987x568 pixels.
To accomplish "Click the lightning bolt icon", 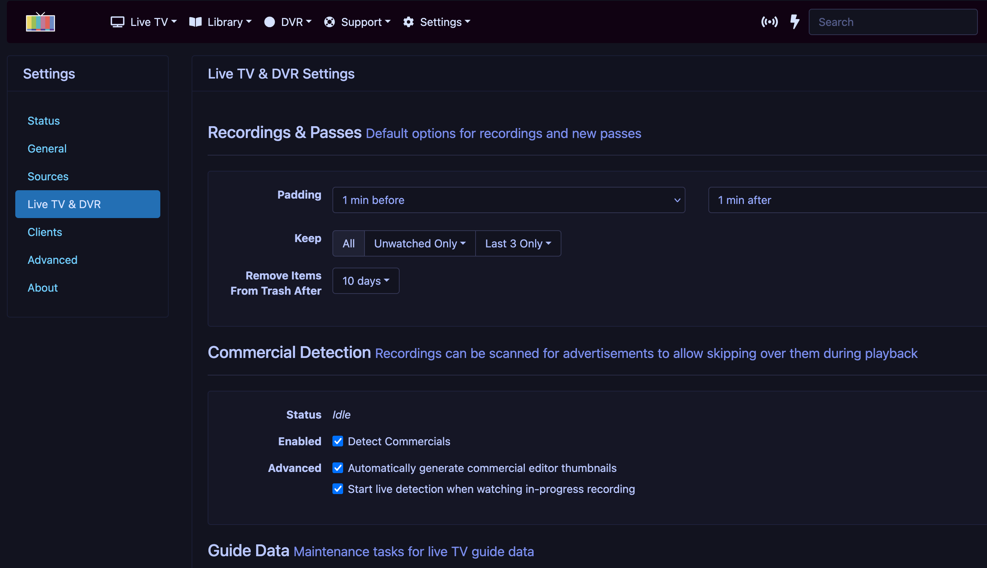I will pos(794,22).
